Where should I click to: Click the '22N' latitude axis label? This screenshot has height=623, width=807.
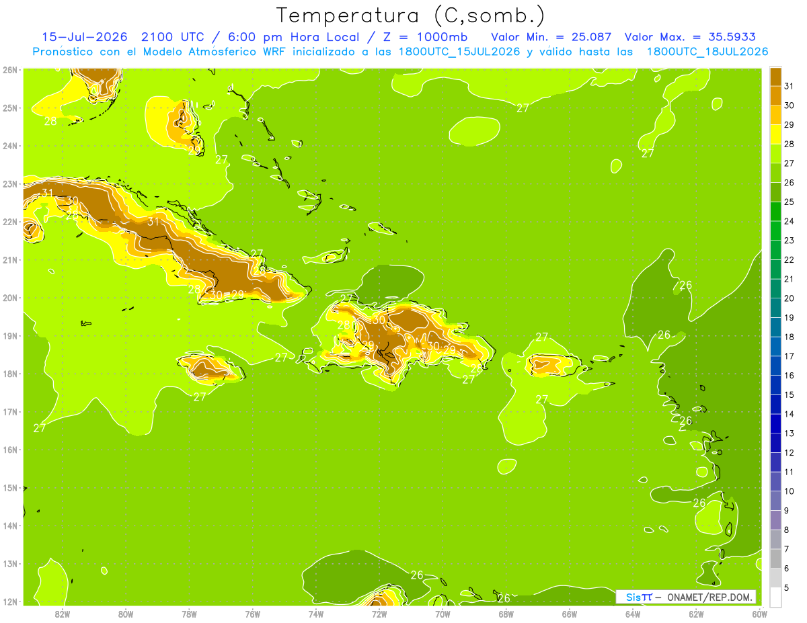click(10, 222)
